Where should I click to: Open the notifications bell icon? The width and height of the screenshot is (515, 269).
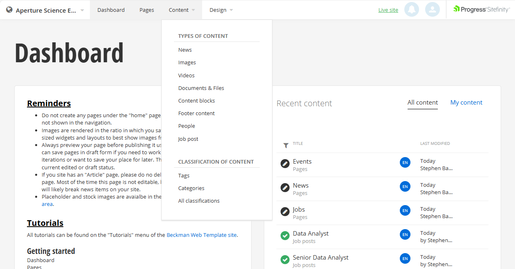coord(412,9)
